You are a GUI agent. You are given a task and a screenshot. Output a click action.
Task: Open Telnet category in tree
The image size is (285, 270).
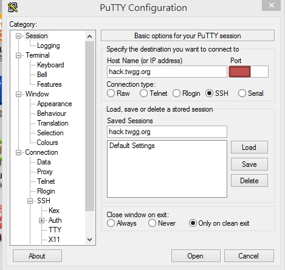(46, 181)
